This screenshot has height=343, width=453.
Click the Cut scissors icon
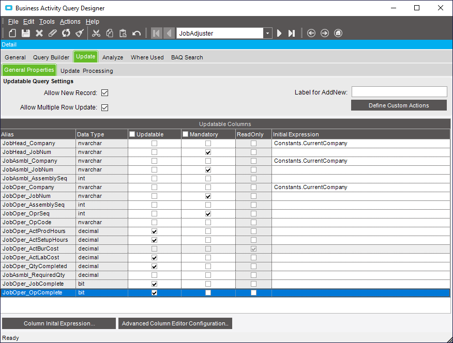pos(96,33)
